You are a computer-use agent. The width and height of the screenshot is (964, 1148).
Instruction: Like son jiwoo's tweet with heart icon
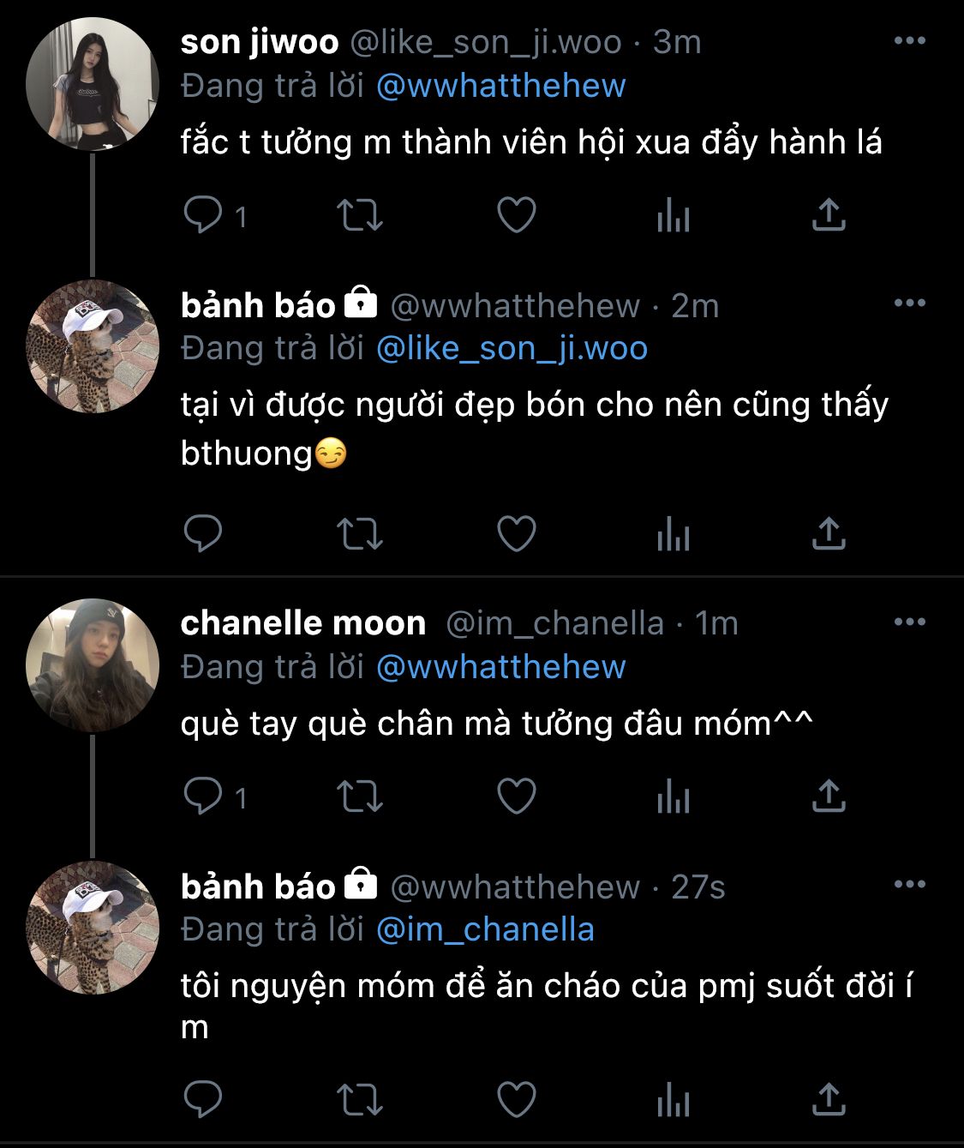(x=517, y=215)
